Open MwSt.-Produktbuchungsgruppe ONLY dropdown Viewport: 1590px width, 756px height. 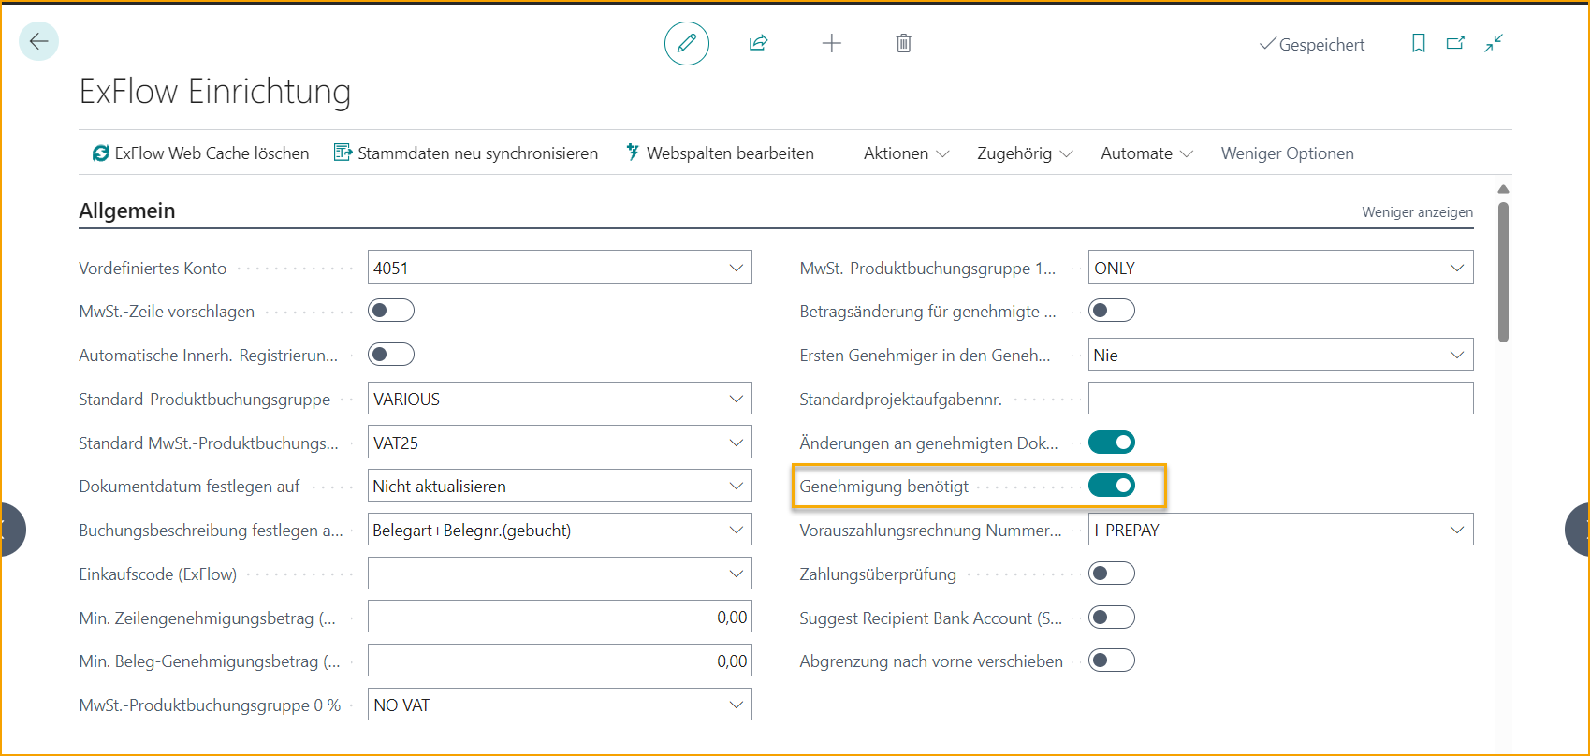coord(1457,268)
